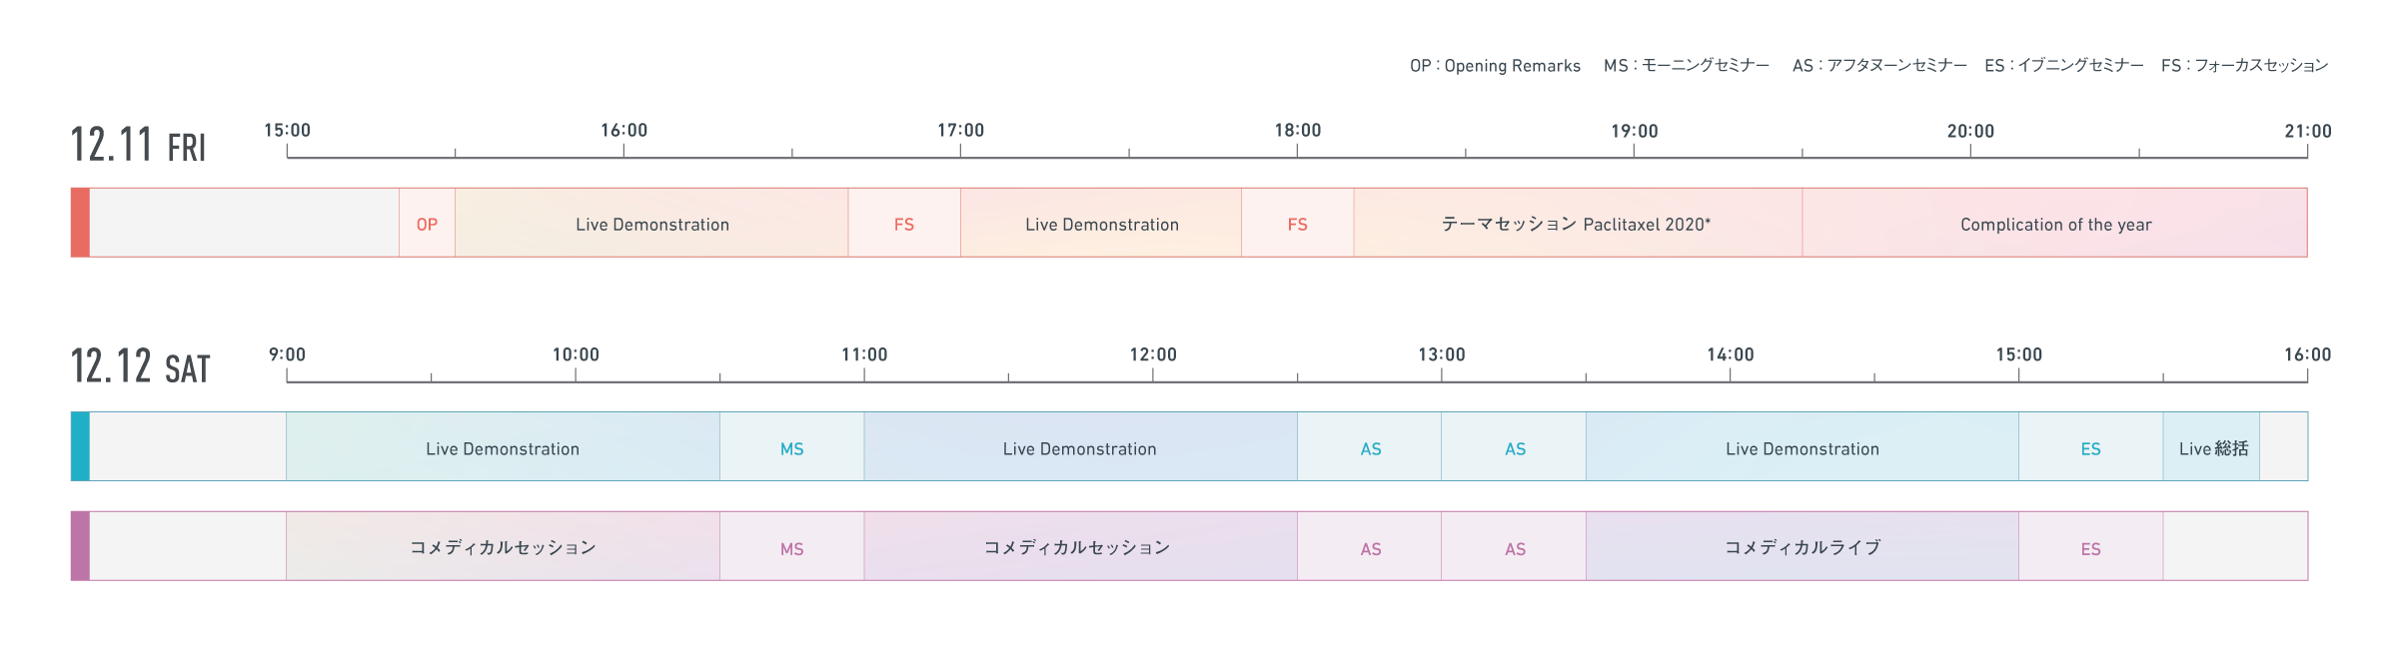Click the OP opening remarks block
This screenshot has width=2398, height=649.
click(427, 224)
